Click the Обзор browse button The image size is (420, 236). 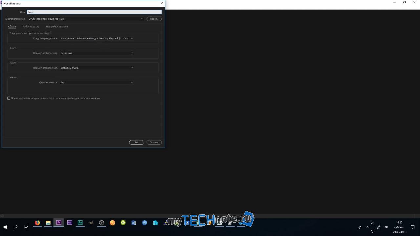click(x=154, y=19)
